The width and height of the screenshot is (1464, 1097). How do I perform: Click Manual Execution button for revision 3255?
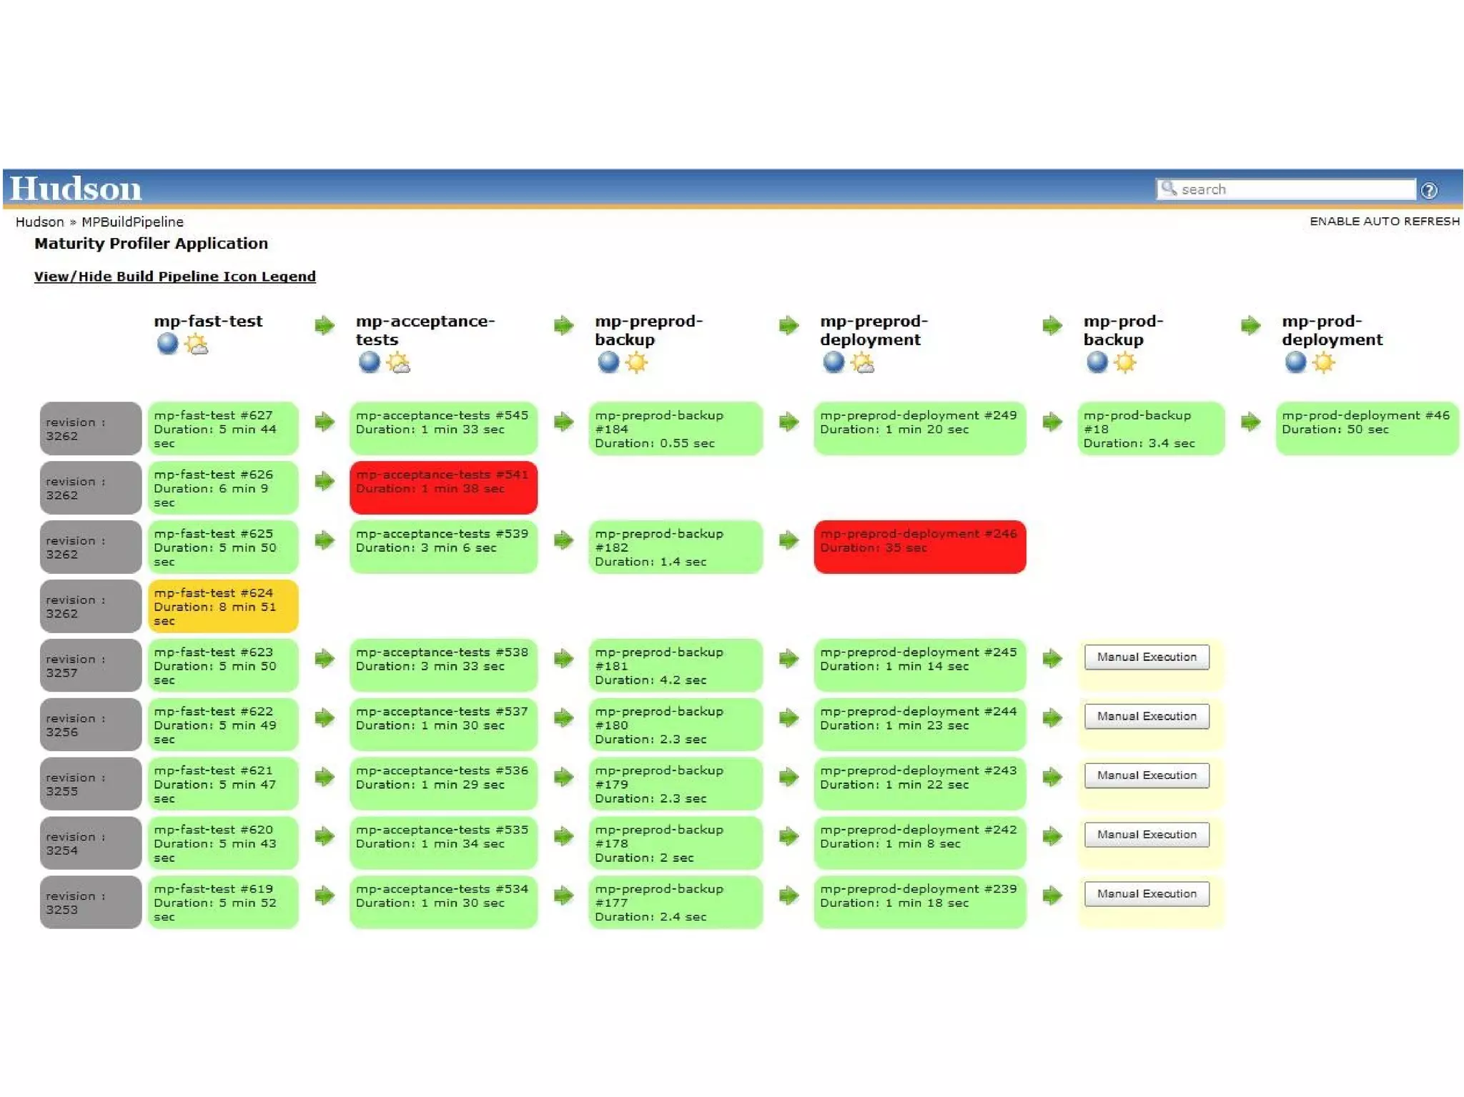coord(1147,775)
